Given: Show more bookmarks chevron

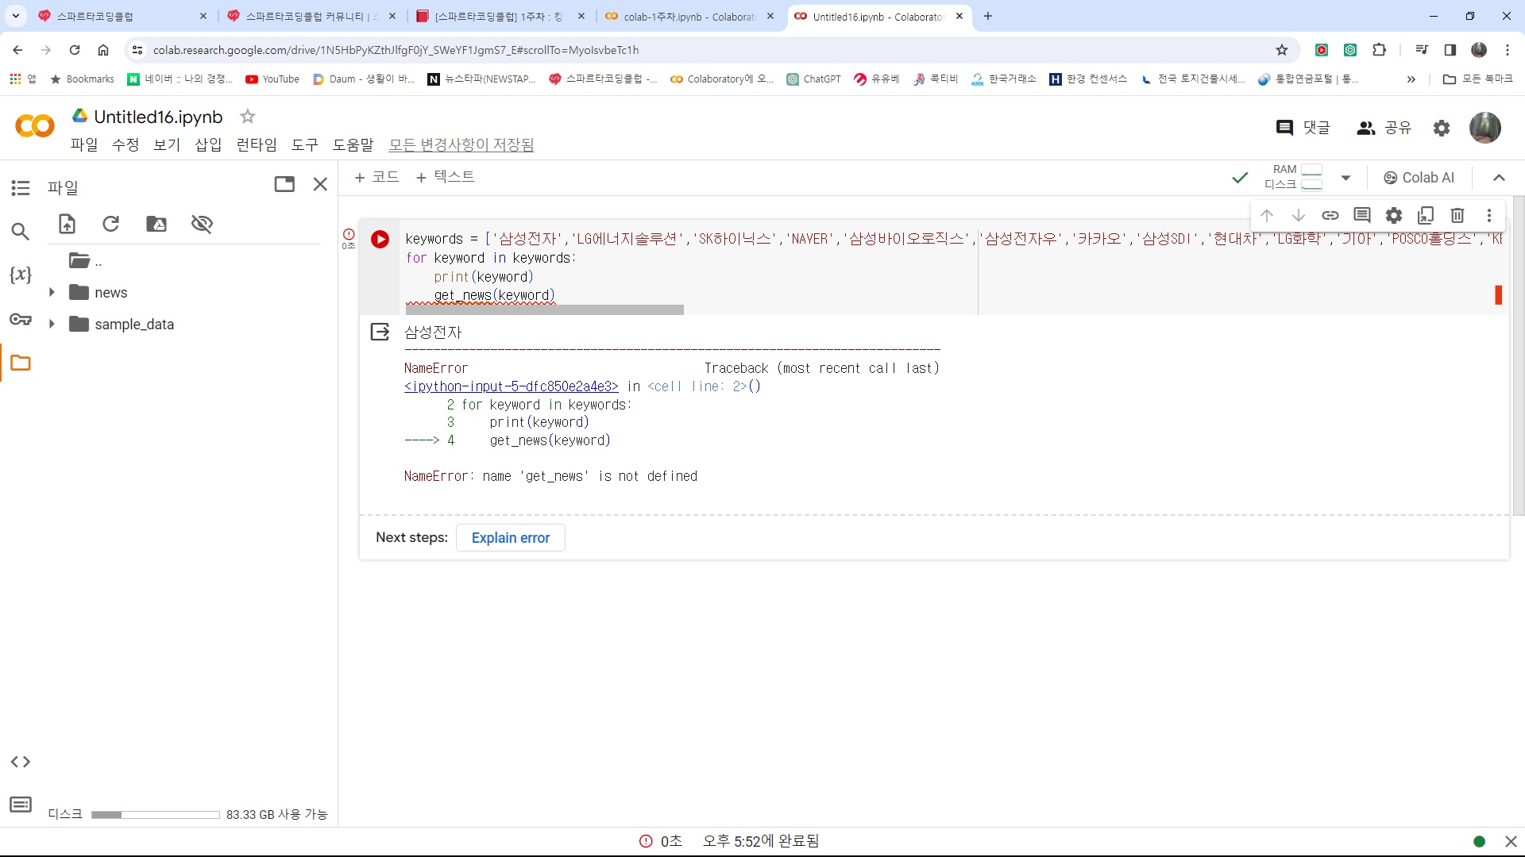Looking at the screenshot, I should [x=1411, y=79].
